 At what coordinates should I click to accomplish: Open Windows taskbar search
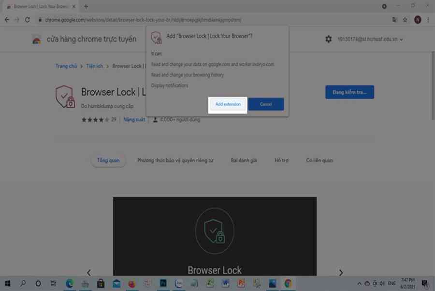click(23, 283)
